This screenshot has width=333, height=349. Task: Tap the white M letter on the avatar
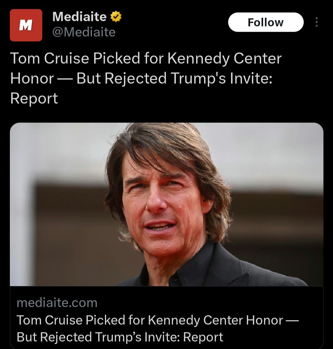coord(26,25)
